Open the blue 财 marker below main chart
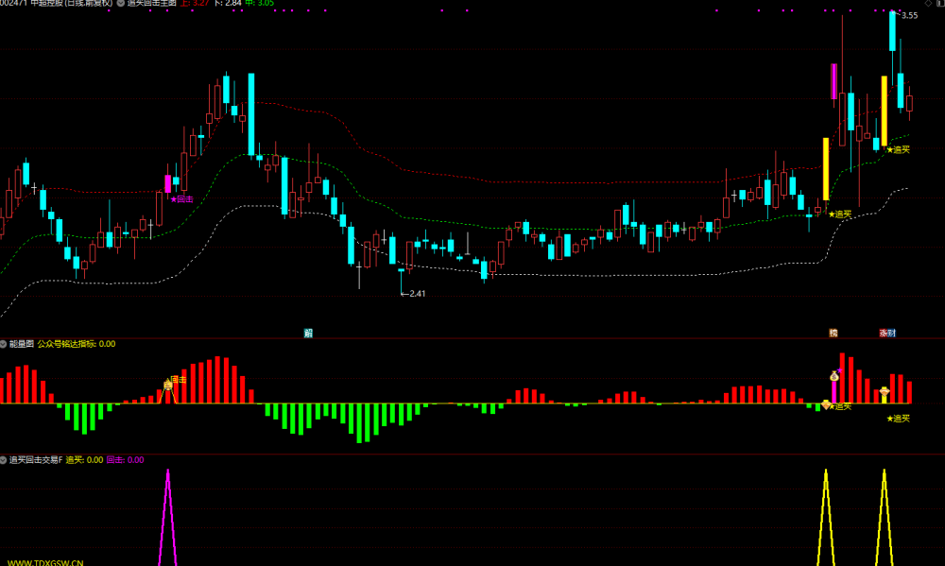The height and width of the screenshot is (566, 945). 892,333
